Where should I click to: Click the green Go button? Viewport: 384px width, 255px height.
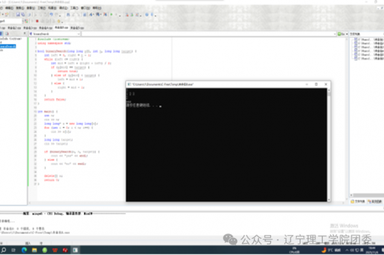point(341,34)
